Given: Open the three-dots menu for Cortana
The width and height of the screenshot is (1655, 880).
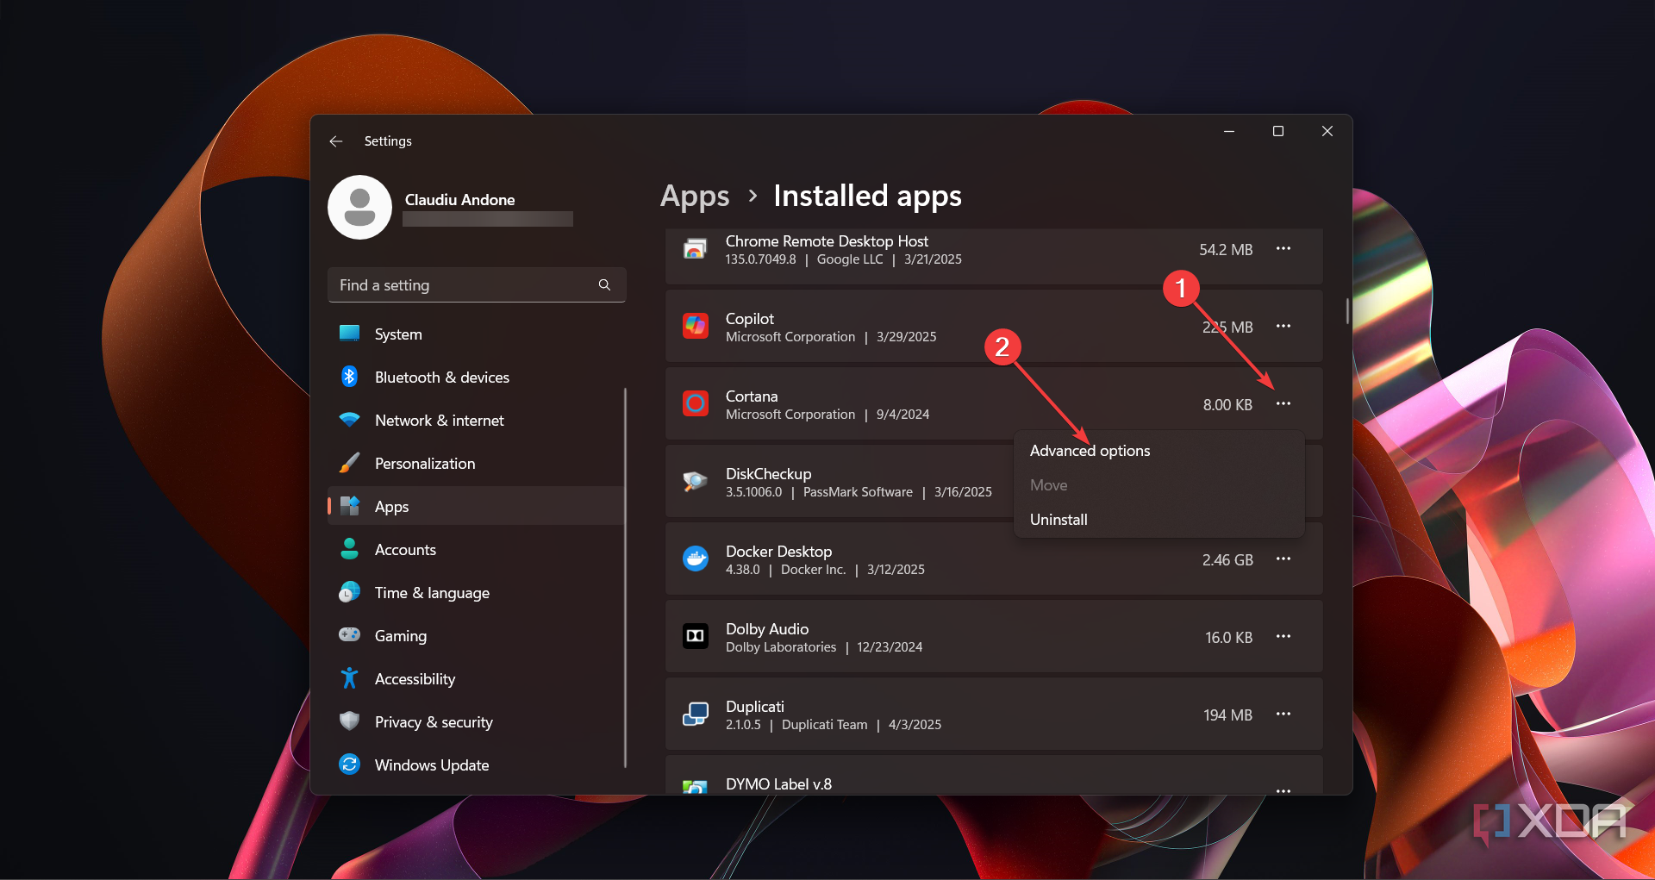Looking at the screenshot, I should [x=1283, y=404].
